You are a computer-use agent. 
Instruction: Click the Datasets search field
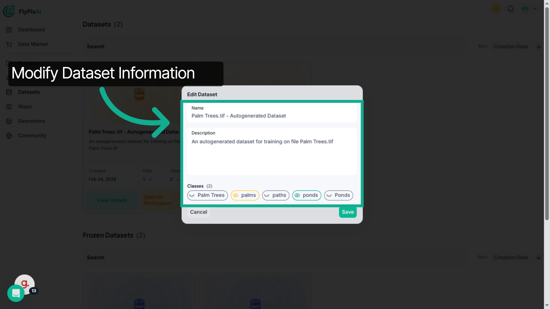pos(274,46)
